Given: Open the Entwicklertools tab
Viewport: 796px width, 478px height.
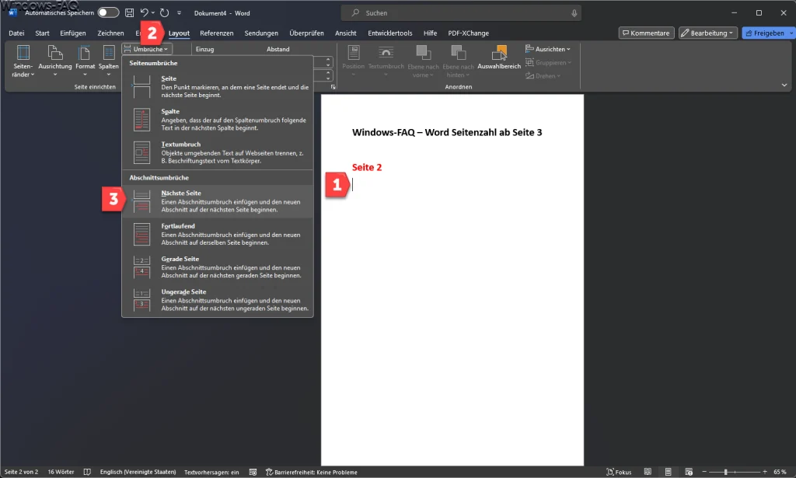Looking at the screenshot, I should click(x=390, y=33).
